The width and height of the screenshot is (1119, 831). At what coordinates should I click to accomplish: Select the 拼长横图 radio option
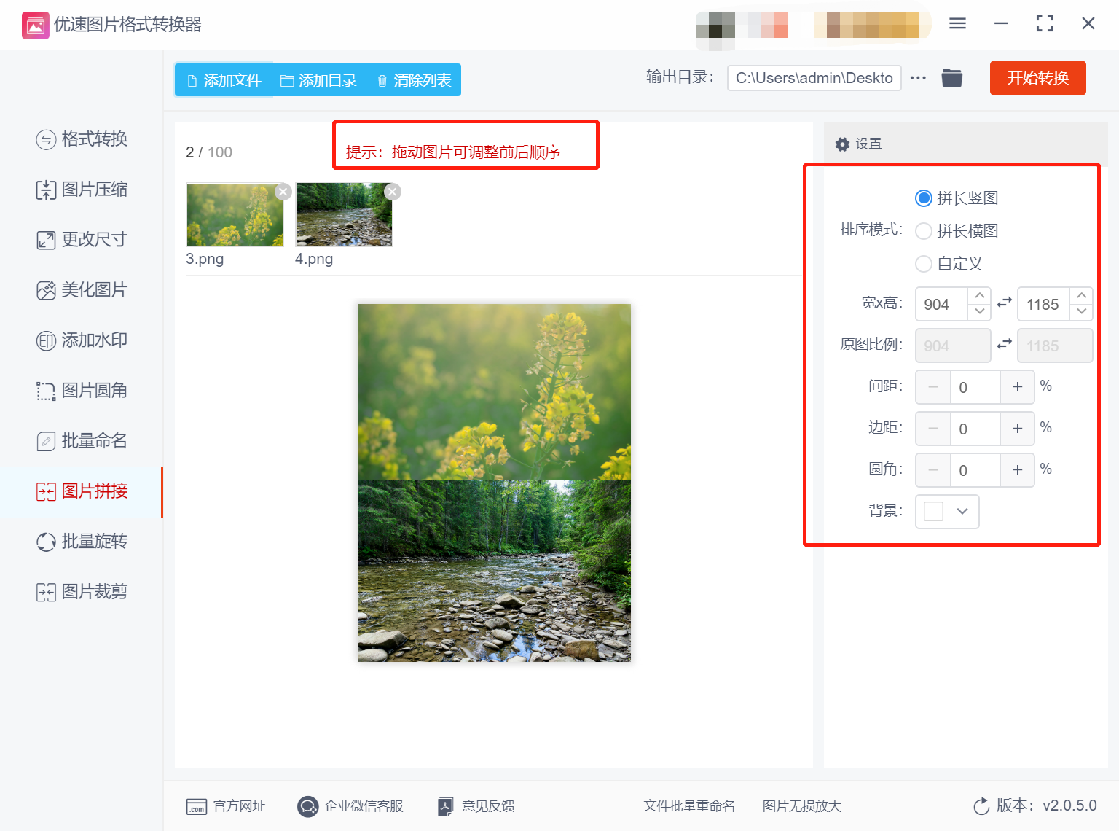924,231
